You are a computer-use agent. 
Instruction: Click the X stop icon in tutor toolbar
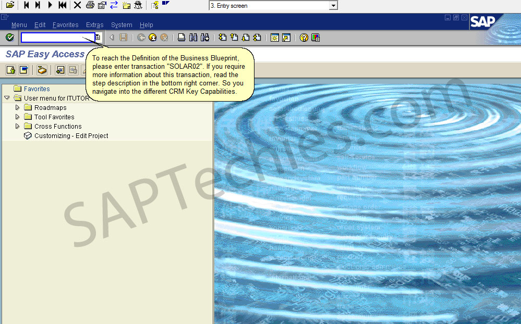click(x=77, y=5)
